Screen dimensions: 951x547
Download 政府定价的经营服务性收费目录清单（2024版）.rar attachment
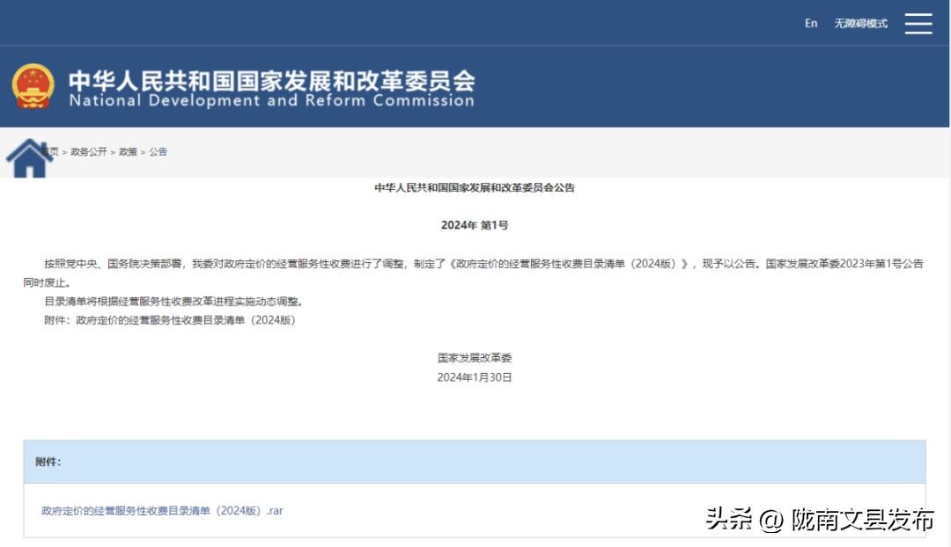pos(162,511)
